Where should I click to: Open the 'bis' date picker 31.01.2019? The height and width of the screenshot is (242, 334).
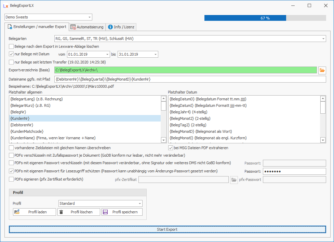point(156,54)
